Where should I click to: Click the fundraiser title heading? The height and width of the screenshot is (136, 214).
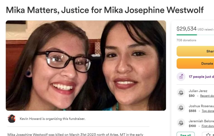(105, 10)
